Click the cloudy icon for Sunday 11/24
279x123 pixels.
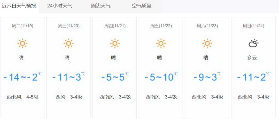253,43
